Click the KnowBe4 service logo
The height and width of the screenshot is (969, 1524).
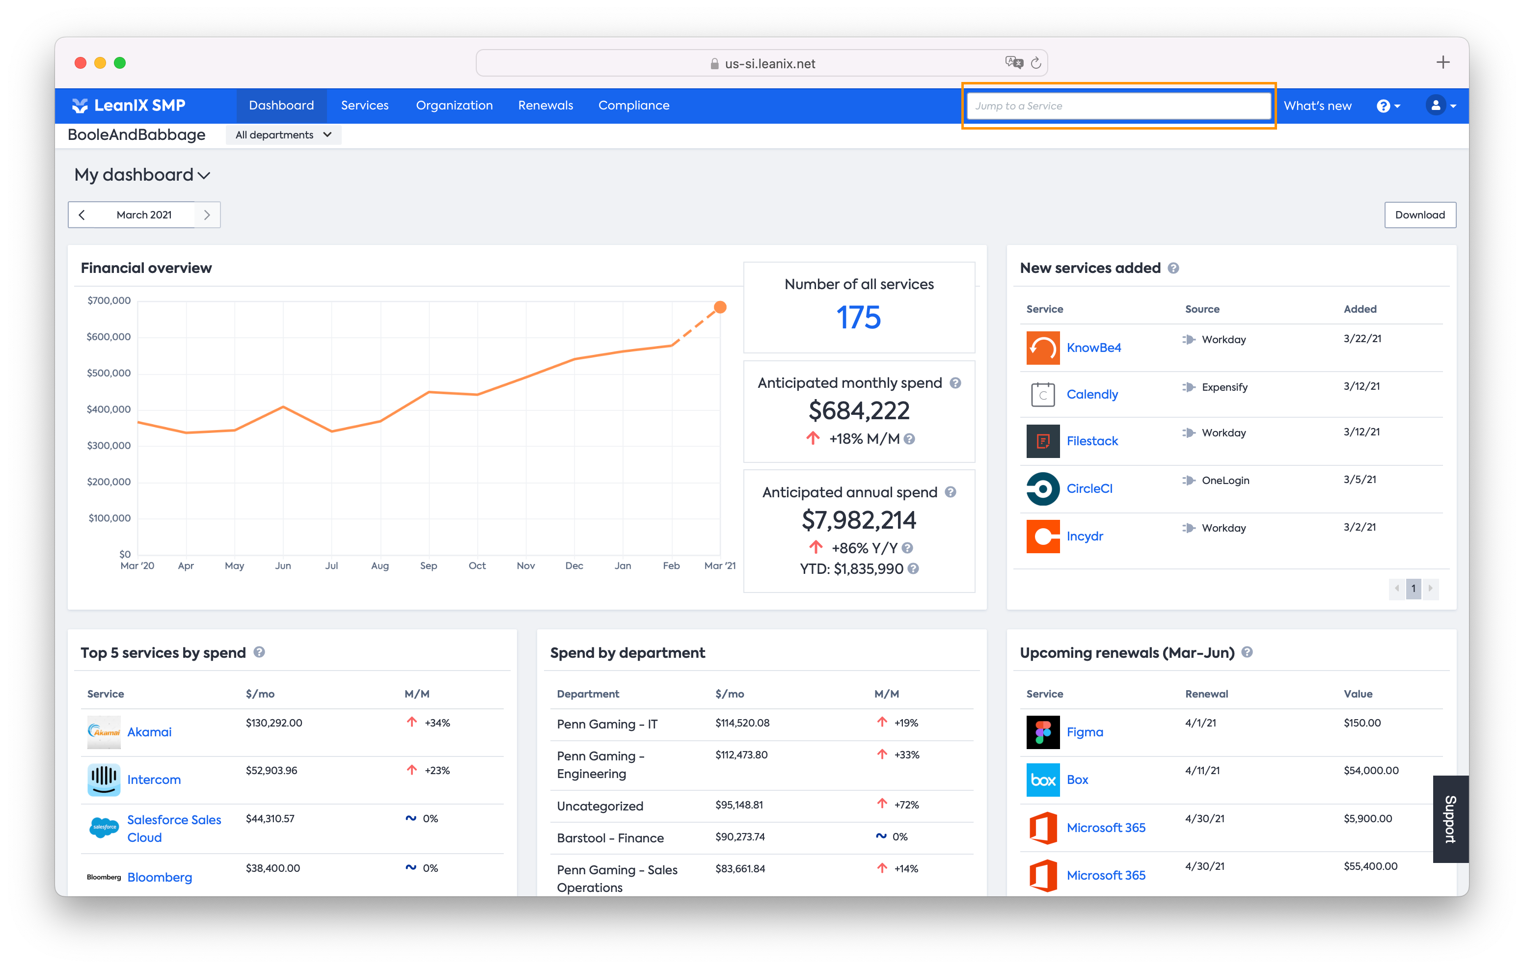click(x=1042, y=348)
